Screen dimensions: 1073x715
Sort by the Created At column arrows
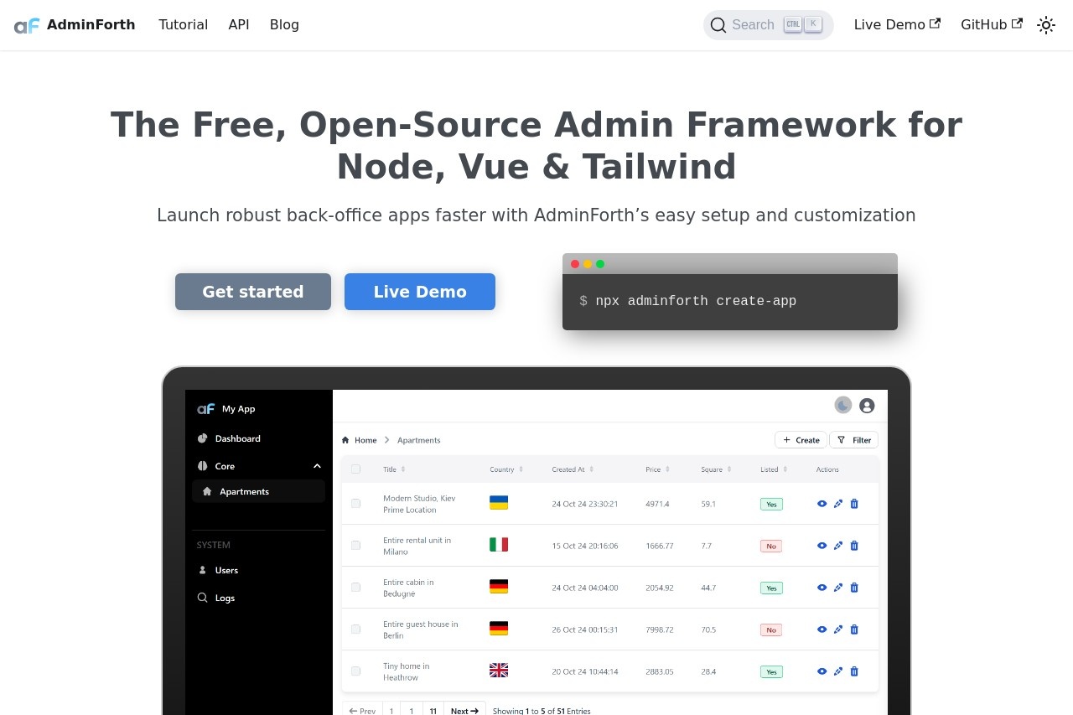pyautogui.click(x=592, y=469)
